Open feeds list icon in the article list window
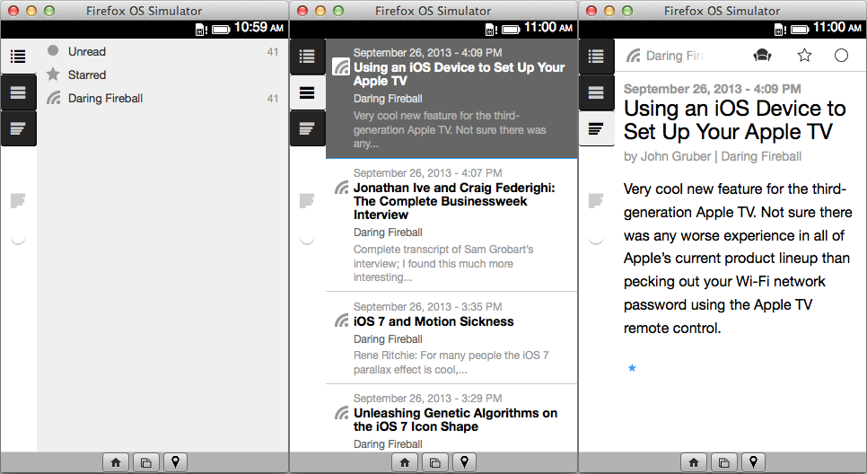Image resolution: width=867 pixels, height=474 pixels. (x=307, y=56)
